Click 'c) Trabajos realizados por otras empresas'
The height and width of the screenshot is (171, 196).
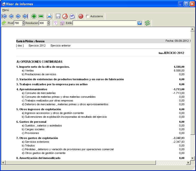(47, 100)
